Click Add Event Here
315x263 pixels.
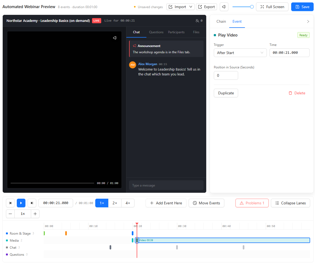166,203
